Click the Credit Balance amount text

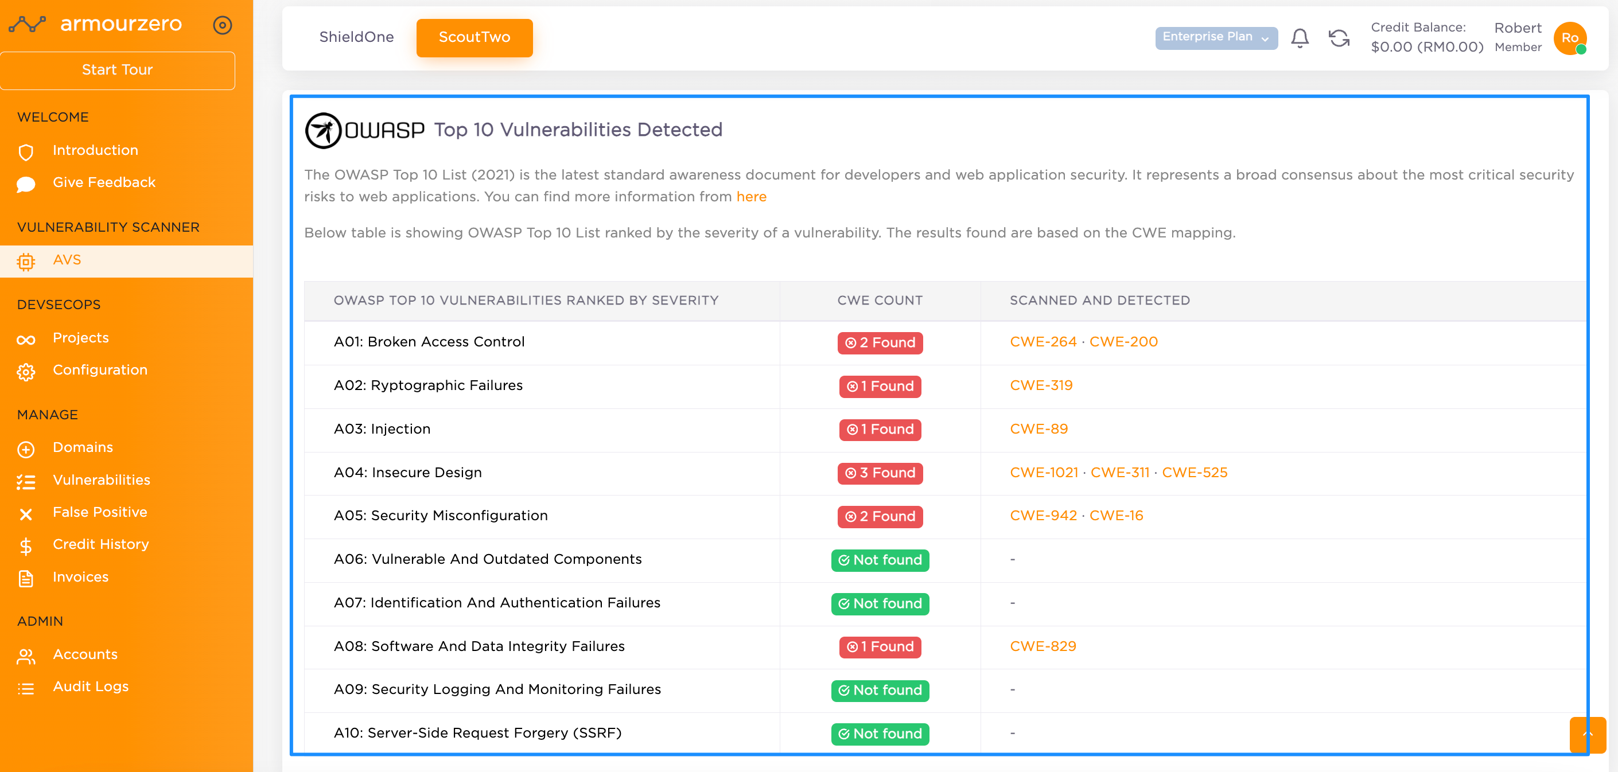tap(1426, 47)
